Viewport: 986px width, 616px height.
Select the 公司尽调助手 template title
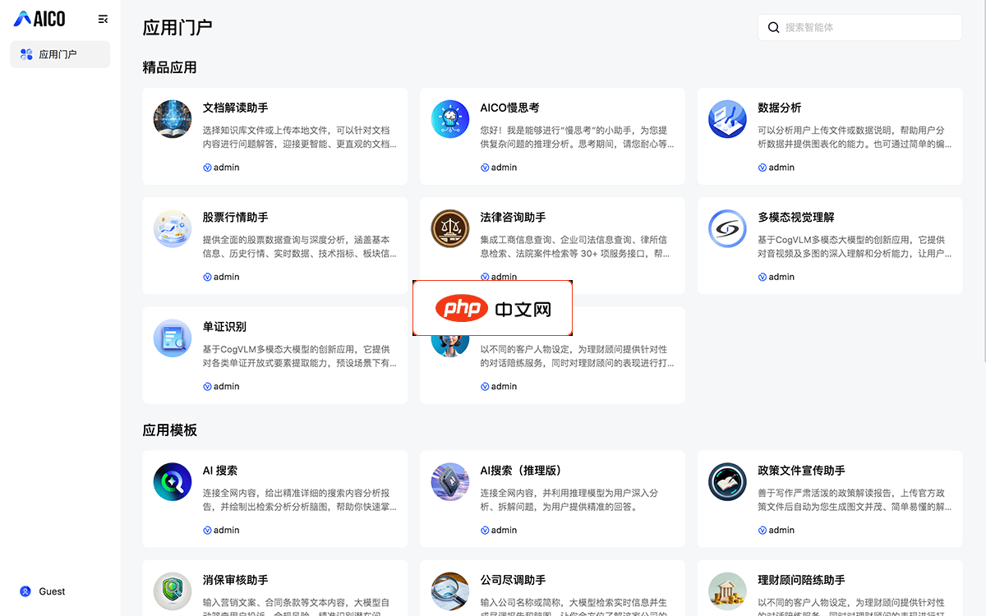tap(513, 580)
